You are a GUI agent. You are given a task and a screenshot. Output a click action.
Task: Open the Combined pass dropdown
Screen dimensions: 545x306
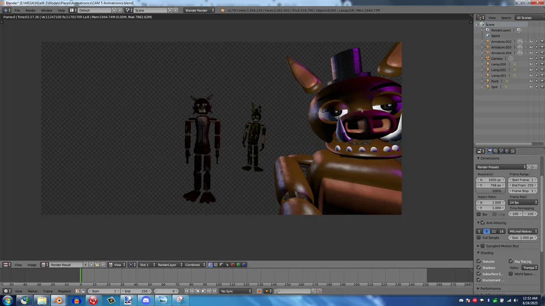[194, 265]
